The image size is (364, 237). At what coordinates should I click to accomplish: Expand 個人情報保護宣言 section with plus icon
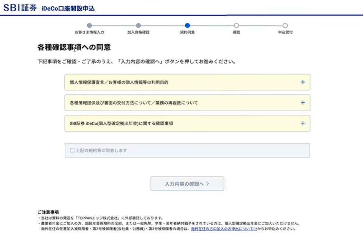tap(303, 82)
